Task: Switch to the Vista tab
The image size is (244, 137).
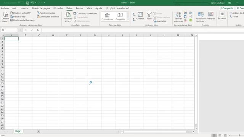Action: tap(89, 8)
